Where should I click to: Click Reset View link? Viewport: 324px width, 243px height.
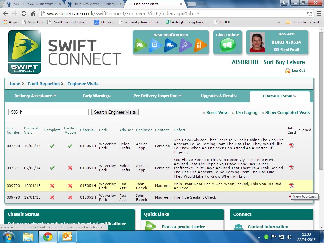[x=217, y=113]
